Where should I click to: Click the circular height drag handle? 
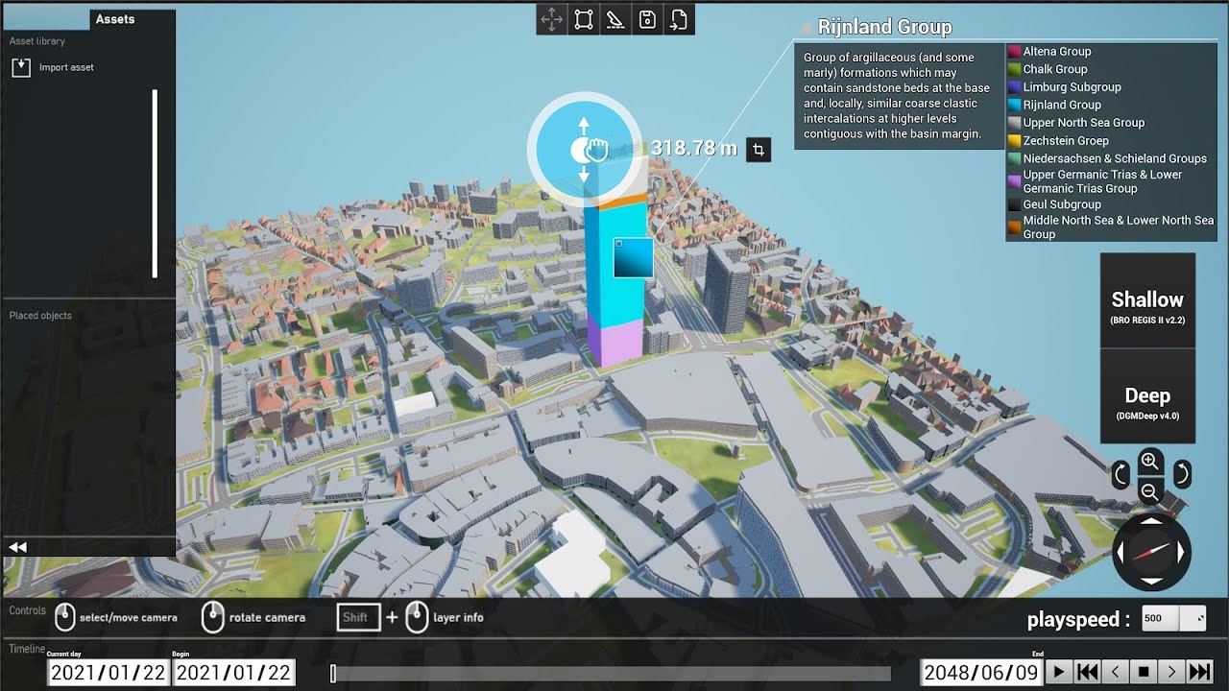pyautogui.click(x=584, y=150)
